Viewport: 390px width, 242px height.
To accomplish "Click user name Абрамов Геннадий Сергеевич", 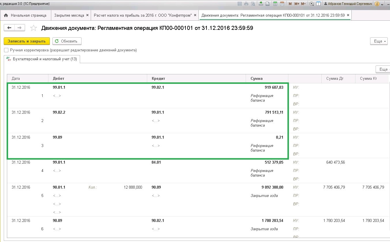I will (x=348, y=4).
